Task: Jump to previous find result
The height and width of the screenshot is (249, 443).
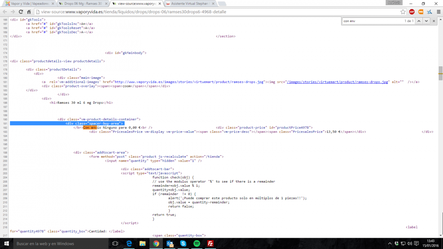Action: coord(419,21)
